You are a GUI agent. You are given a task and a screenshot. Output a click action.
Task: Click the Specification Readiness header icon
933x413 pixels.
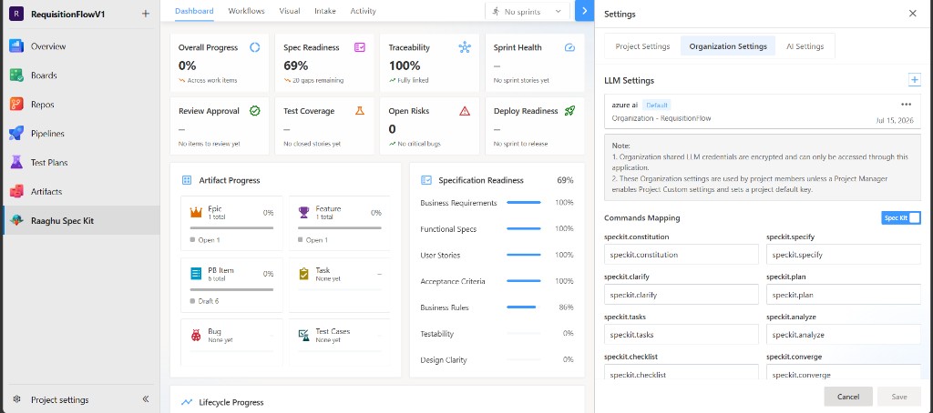[x=426, y=180]
